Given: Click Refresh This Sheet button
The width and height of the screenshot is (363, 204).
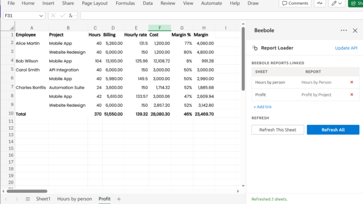Looking at the screenshot, I should [x=278, y=130].
